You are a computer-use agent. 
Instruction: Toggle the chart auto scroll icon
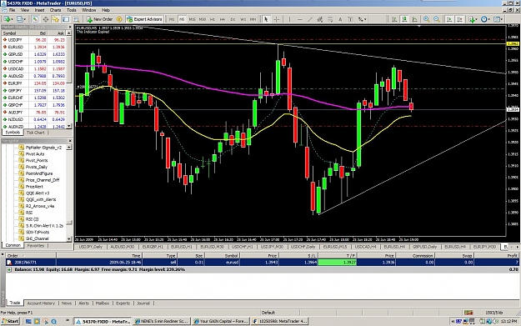click(x=449, y=19)
